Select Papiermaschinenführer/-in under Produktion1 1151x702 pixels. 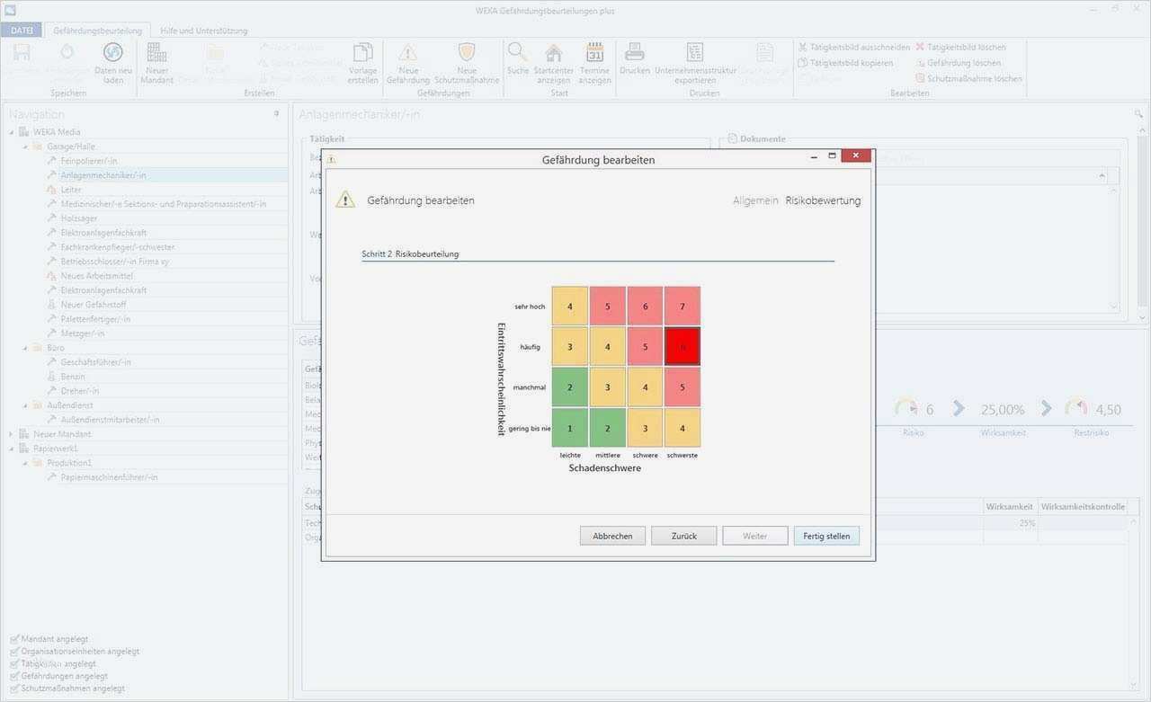pos(109,477)
